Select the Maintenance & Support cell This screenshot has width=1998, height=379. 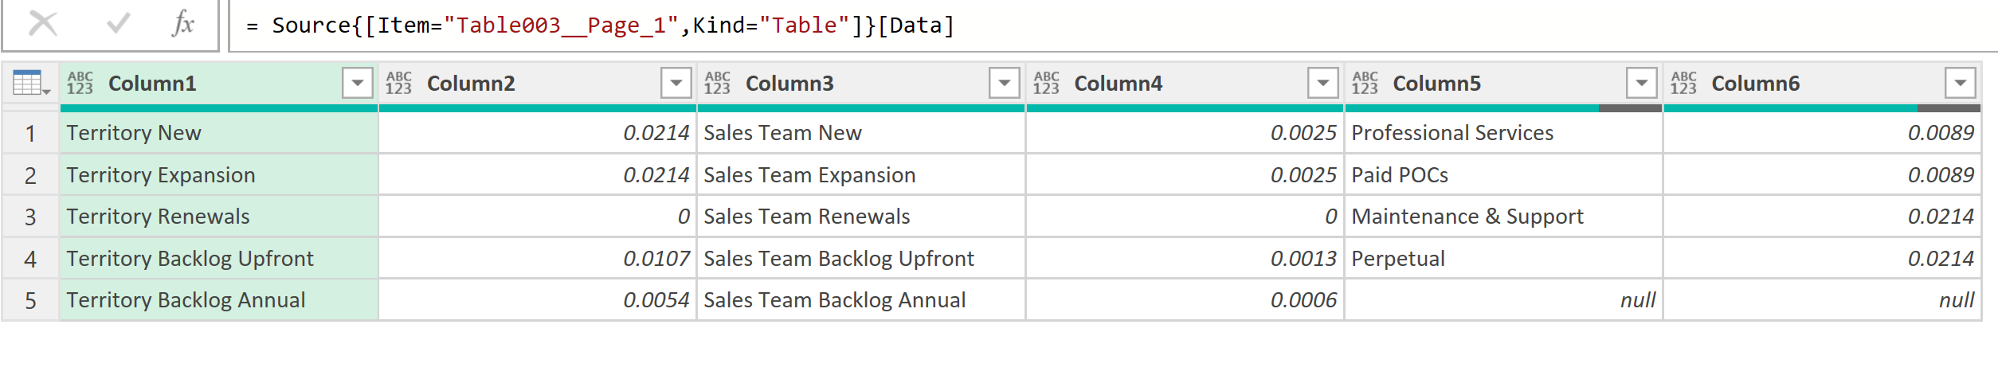[1504, 217]
